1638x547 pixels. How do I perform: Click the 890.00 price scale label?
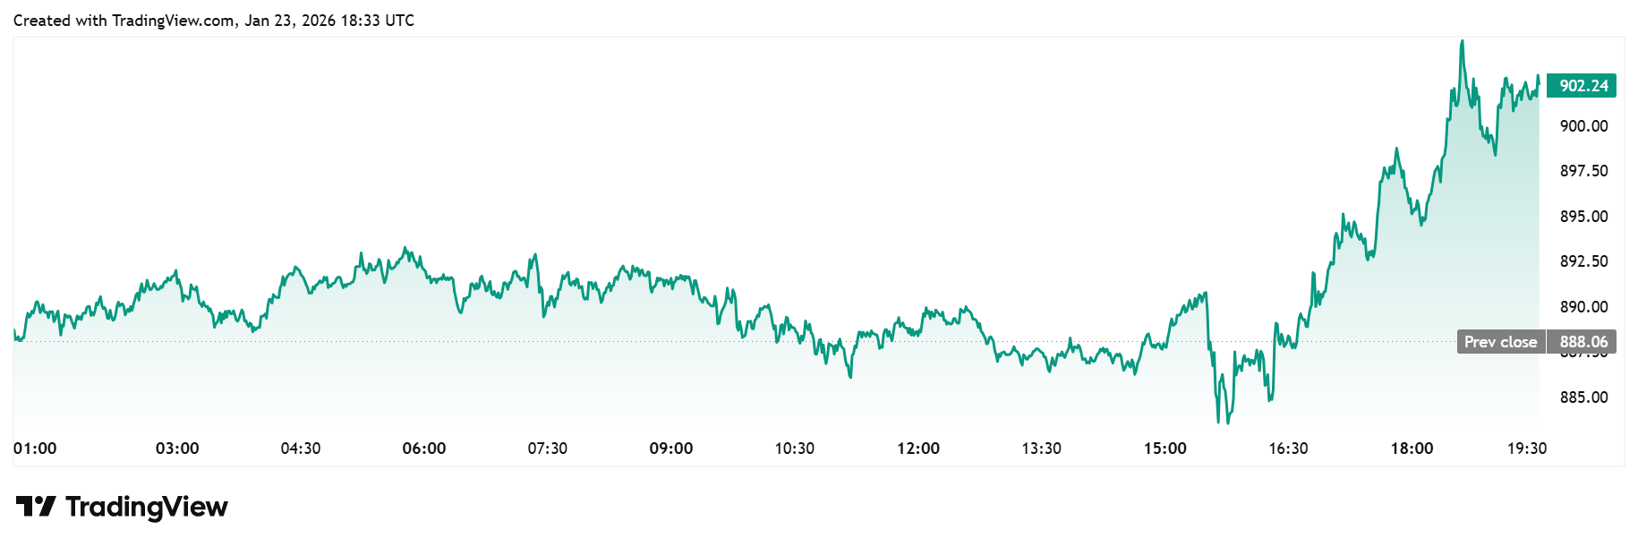pyautogui.click(x=1583, y=307)
